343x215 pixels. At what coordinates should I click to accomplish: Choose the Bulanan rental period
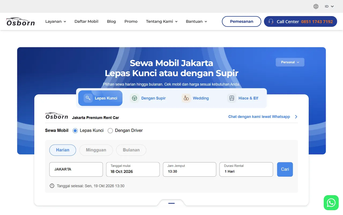click(131, 150)
